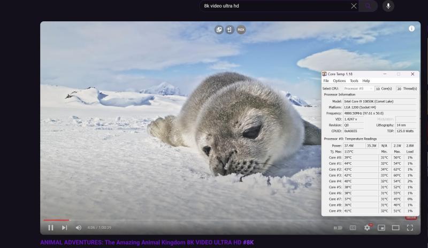Start voice search with microphone
The image size is (428, 248).
388,6
